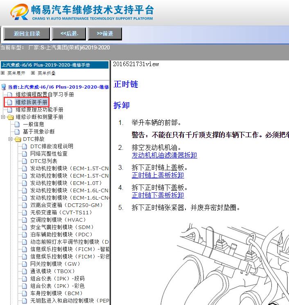Screen dimensions: 289x305
Task: Click the folder icon of DTC排故
Action: pyautogui.click(x=18, y=139)
